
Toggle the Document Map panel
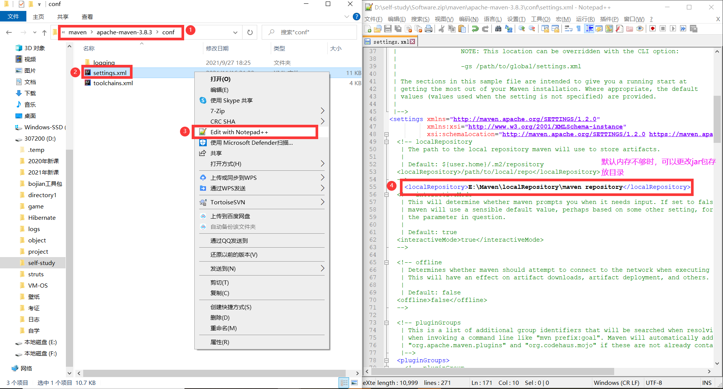[609, 29]
